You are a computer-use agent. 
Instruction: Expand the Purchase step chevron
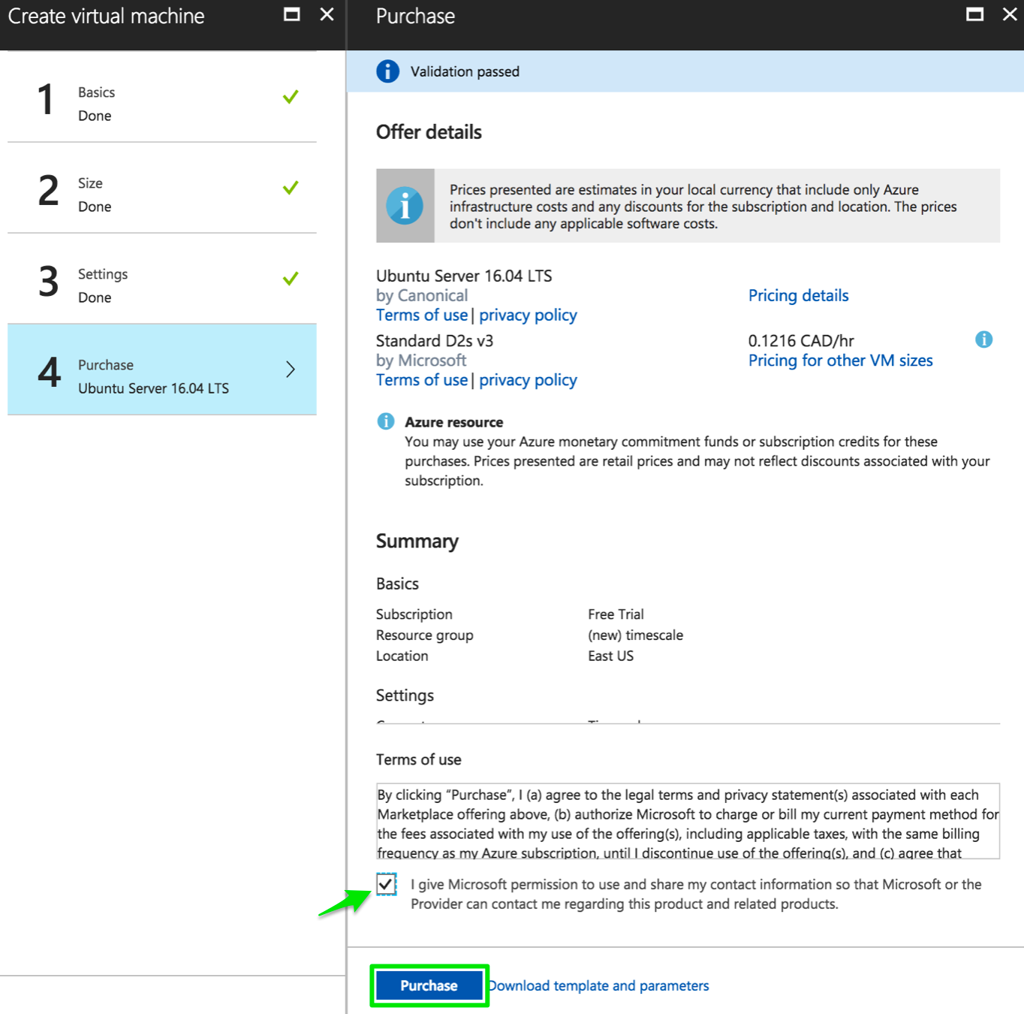pos(291,369)
